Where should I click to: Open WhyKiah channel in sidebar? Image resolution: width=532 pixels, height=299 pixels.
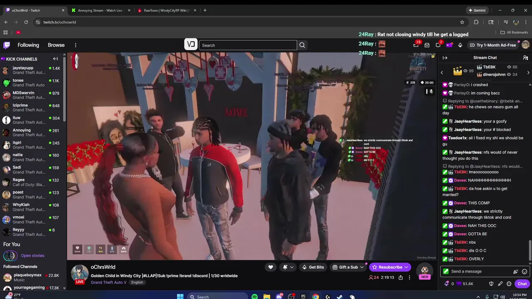(x=32, y=207)
